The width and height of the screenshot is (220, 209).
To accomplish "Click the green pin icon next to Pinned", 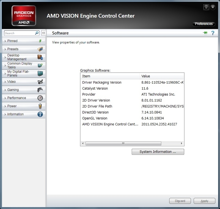I will (40, 41).
